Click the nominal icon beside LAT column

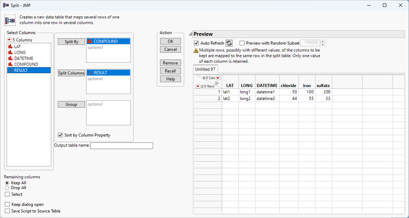[x=10, y=47]
